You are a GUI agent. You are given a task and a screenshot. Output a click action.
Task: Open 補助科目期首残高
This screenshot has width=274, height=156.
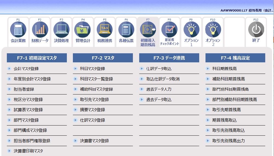pos(229,79)
